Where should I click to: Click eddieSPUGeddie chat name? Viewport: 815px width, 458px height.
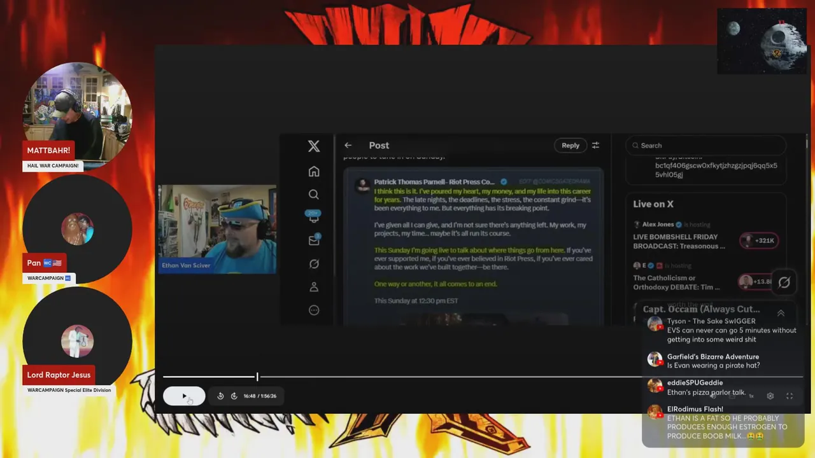pos(695,383)
